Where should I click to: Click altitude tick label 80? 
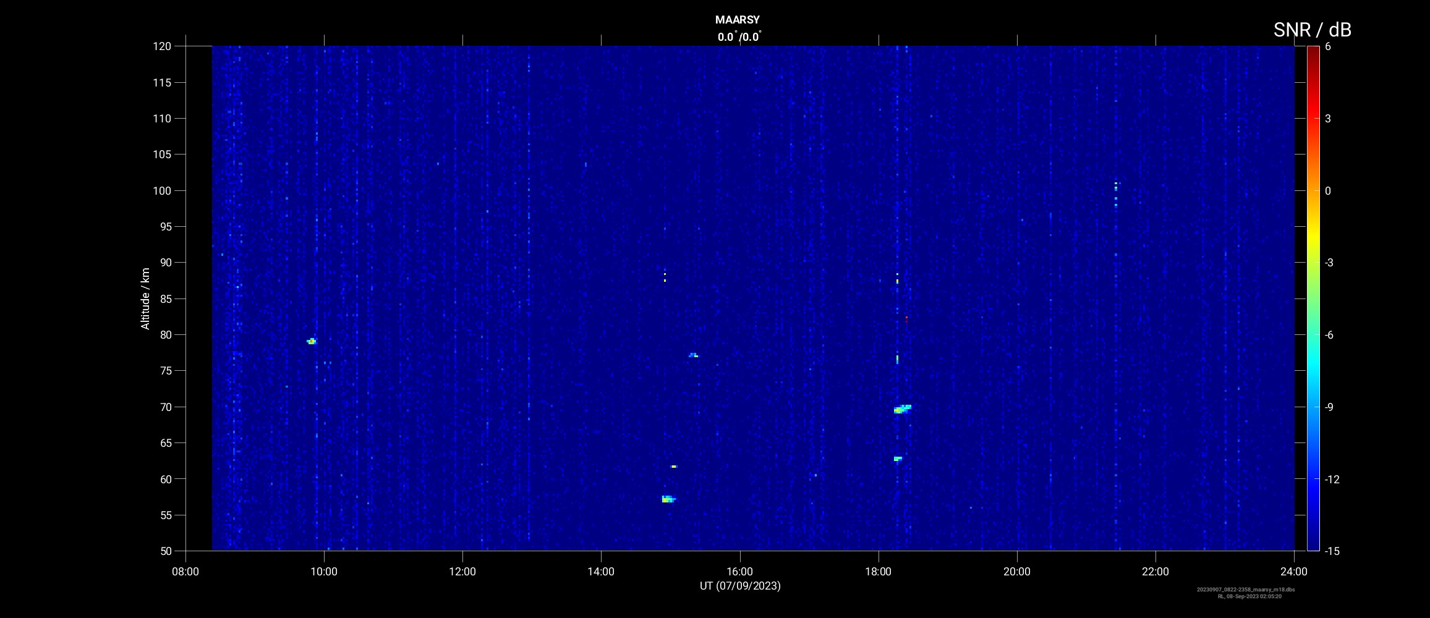coord(164,335)
